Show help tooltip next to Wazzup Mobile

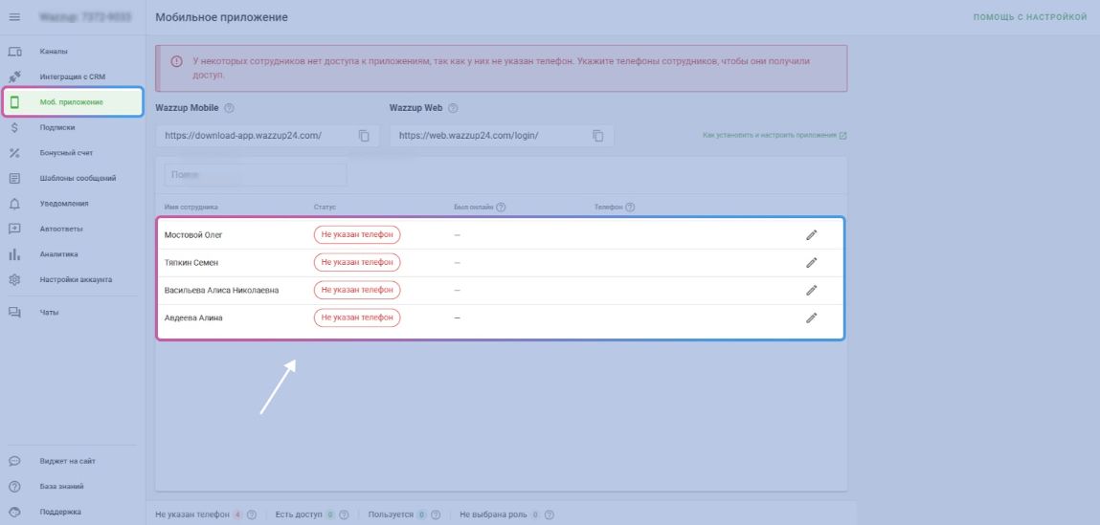click(229, 108)
